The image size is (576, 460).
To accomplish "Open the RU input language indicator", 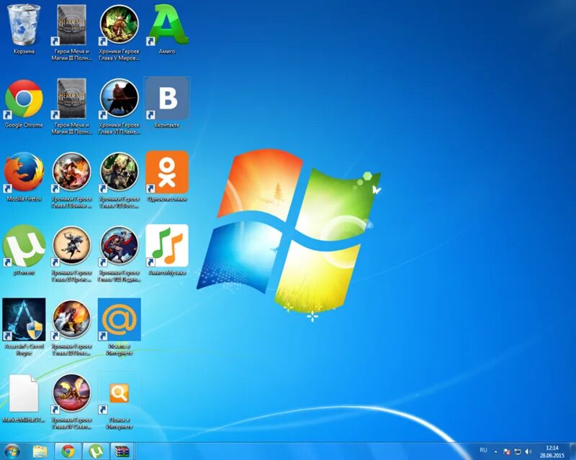I will click(483, 451).
